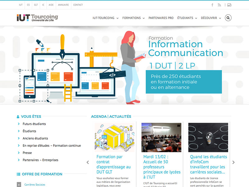This screenshot has height=187, width=249.
Task: Open the DÉCOUVRIR dropdown menu
Action: click(211, 18)
